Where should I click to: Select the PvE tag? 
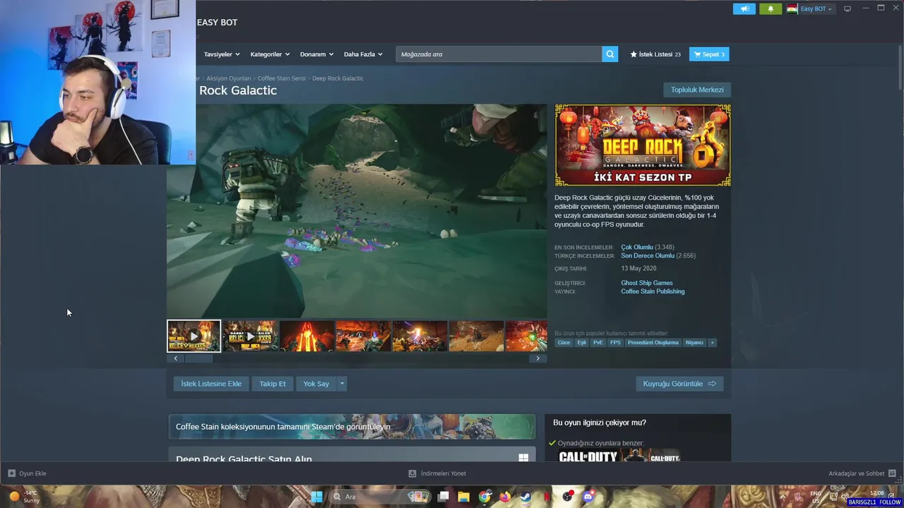click(598, 343)
